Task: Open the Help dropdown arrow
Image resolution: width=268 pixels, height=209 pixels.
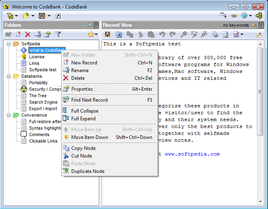Action: 251,16
